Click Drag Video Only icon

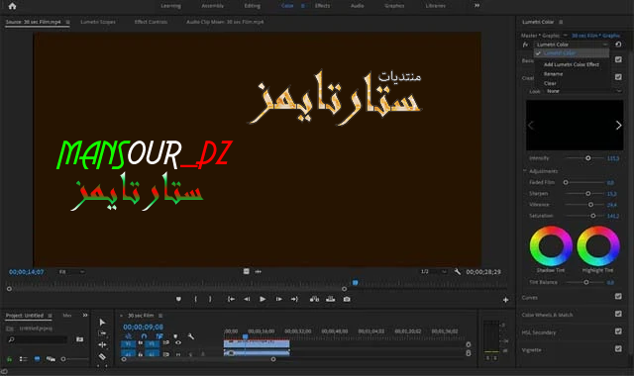247,271
